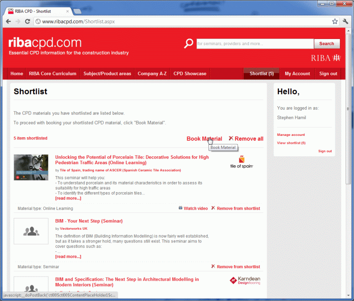Focus the seminars and providers search field
Image resolution: width=354 pixels, height=301 pixels.
pyautogui.click(x=255, y=43)
